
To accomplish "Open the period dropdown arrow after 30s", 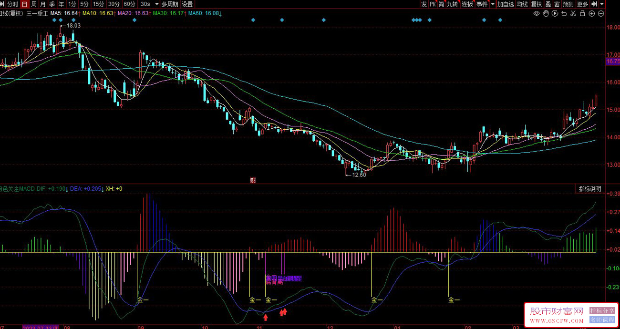I will (156, 4).
